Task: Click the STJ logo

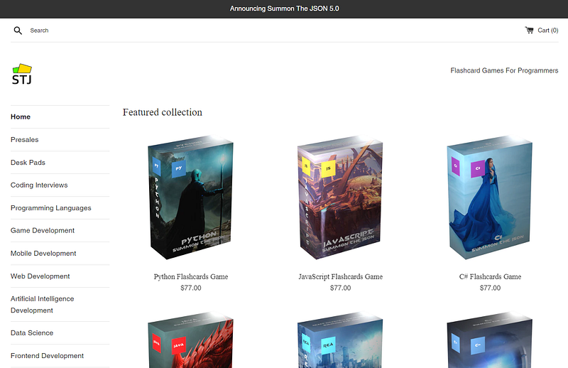Action: (x=22, y=74)
